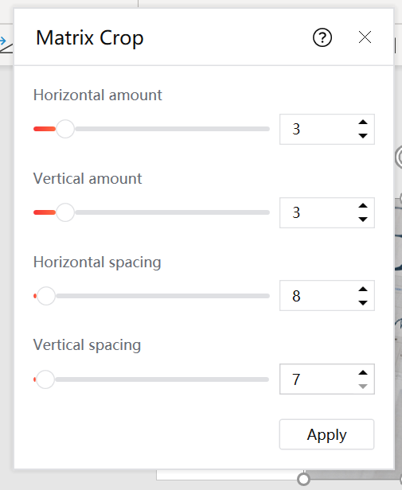
Task: Focus the Vertical spacing value field
Action: coord(318,379)
